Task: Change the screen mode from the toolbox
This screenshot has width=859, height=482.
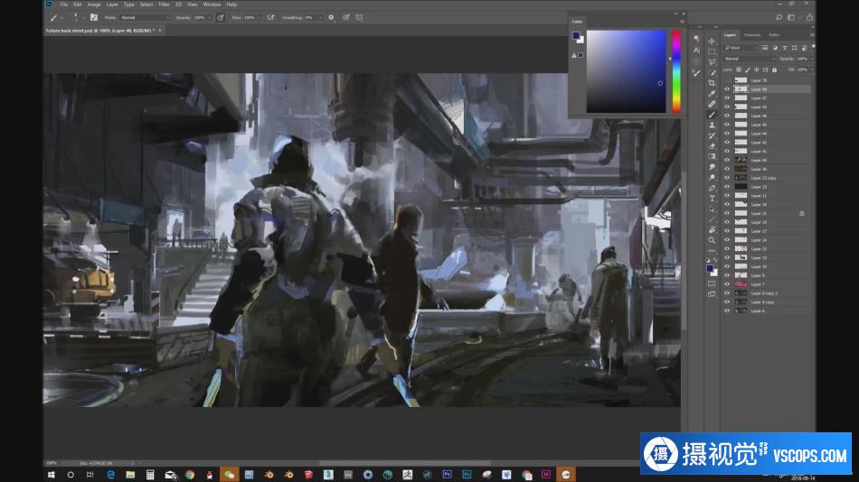Action: 712,294
